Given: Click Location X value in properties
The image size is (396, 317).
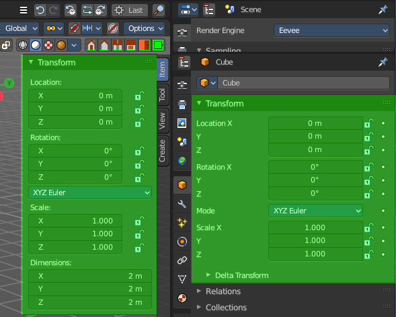Looking at the screenshot, I should [315, 123].
